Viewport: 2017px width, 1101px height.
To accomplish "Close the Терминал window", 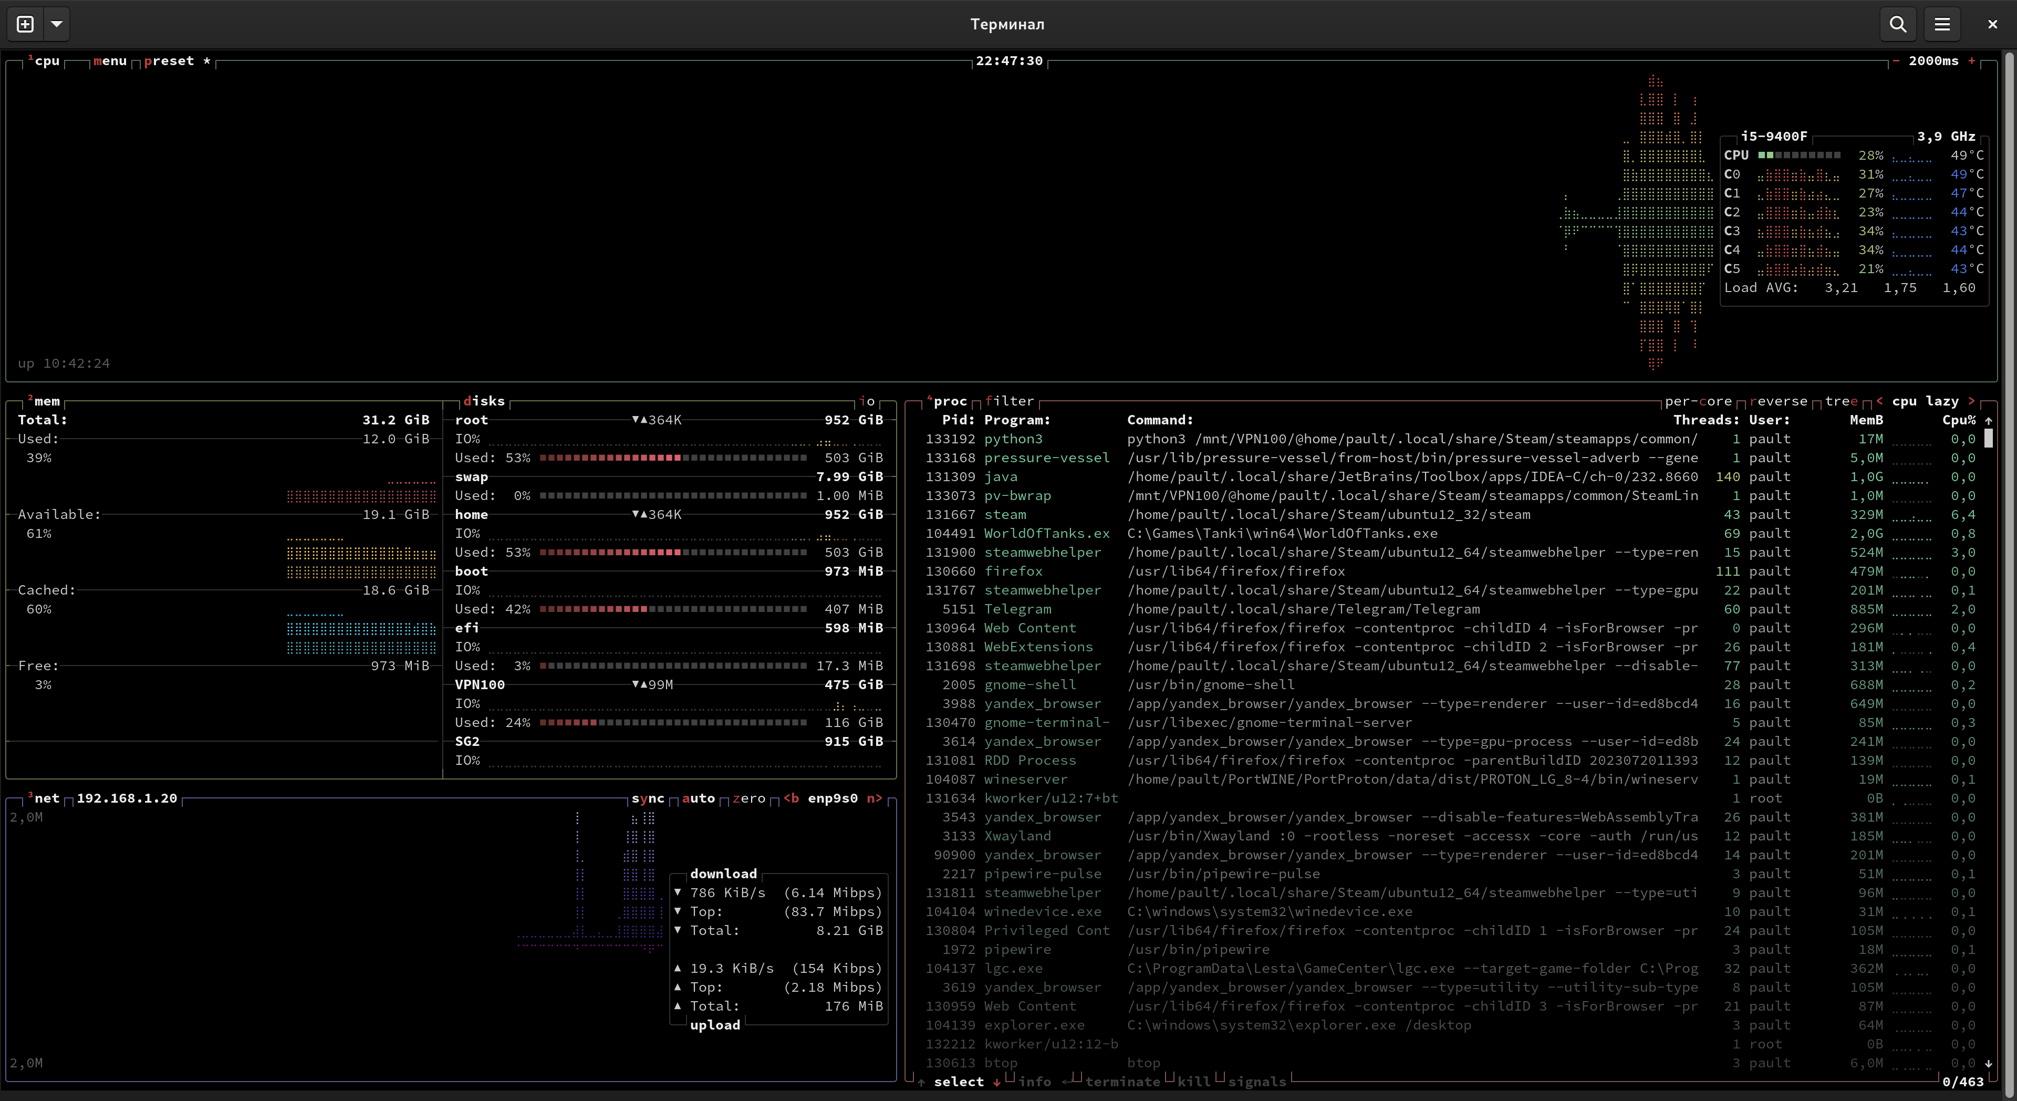I will [x=1993, y=24].
